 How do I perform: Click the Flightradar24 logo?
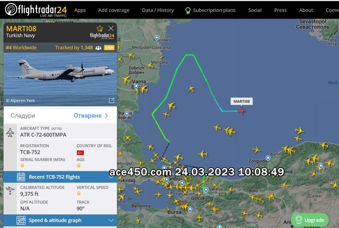[x=36, y=10]
